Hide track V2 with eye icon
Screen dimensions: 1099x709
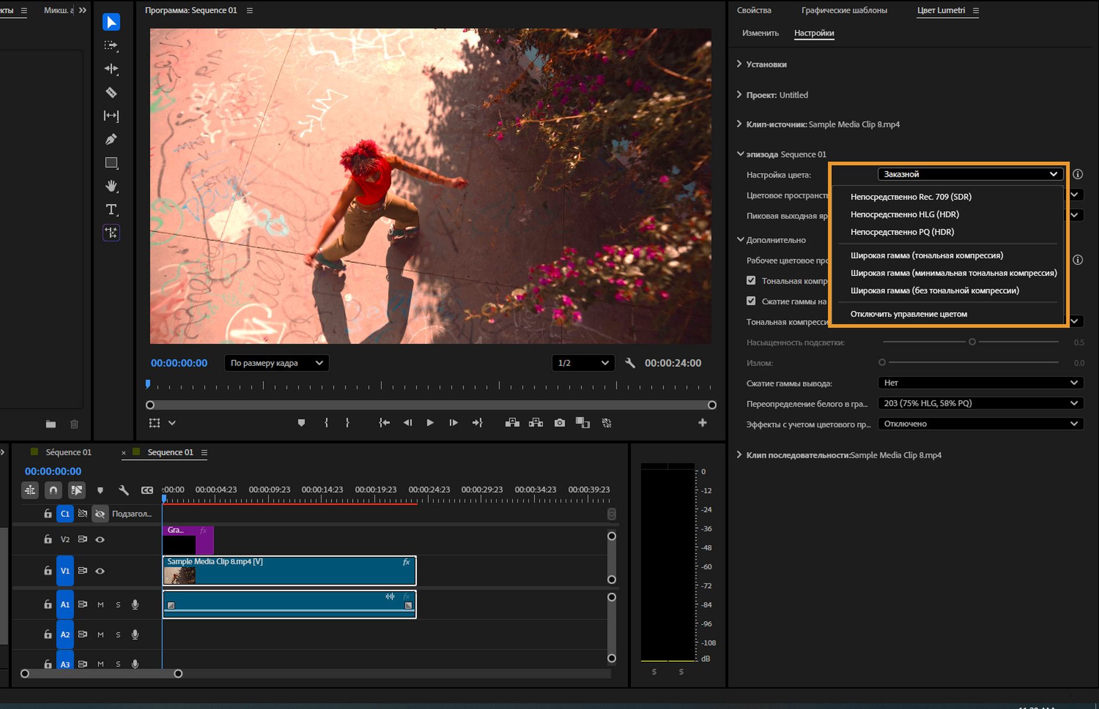click(x=100, y=539)
